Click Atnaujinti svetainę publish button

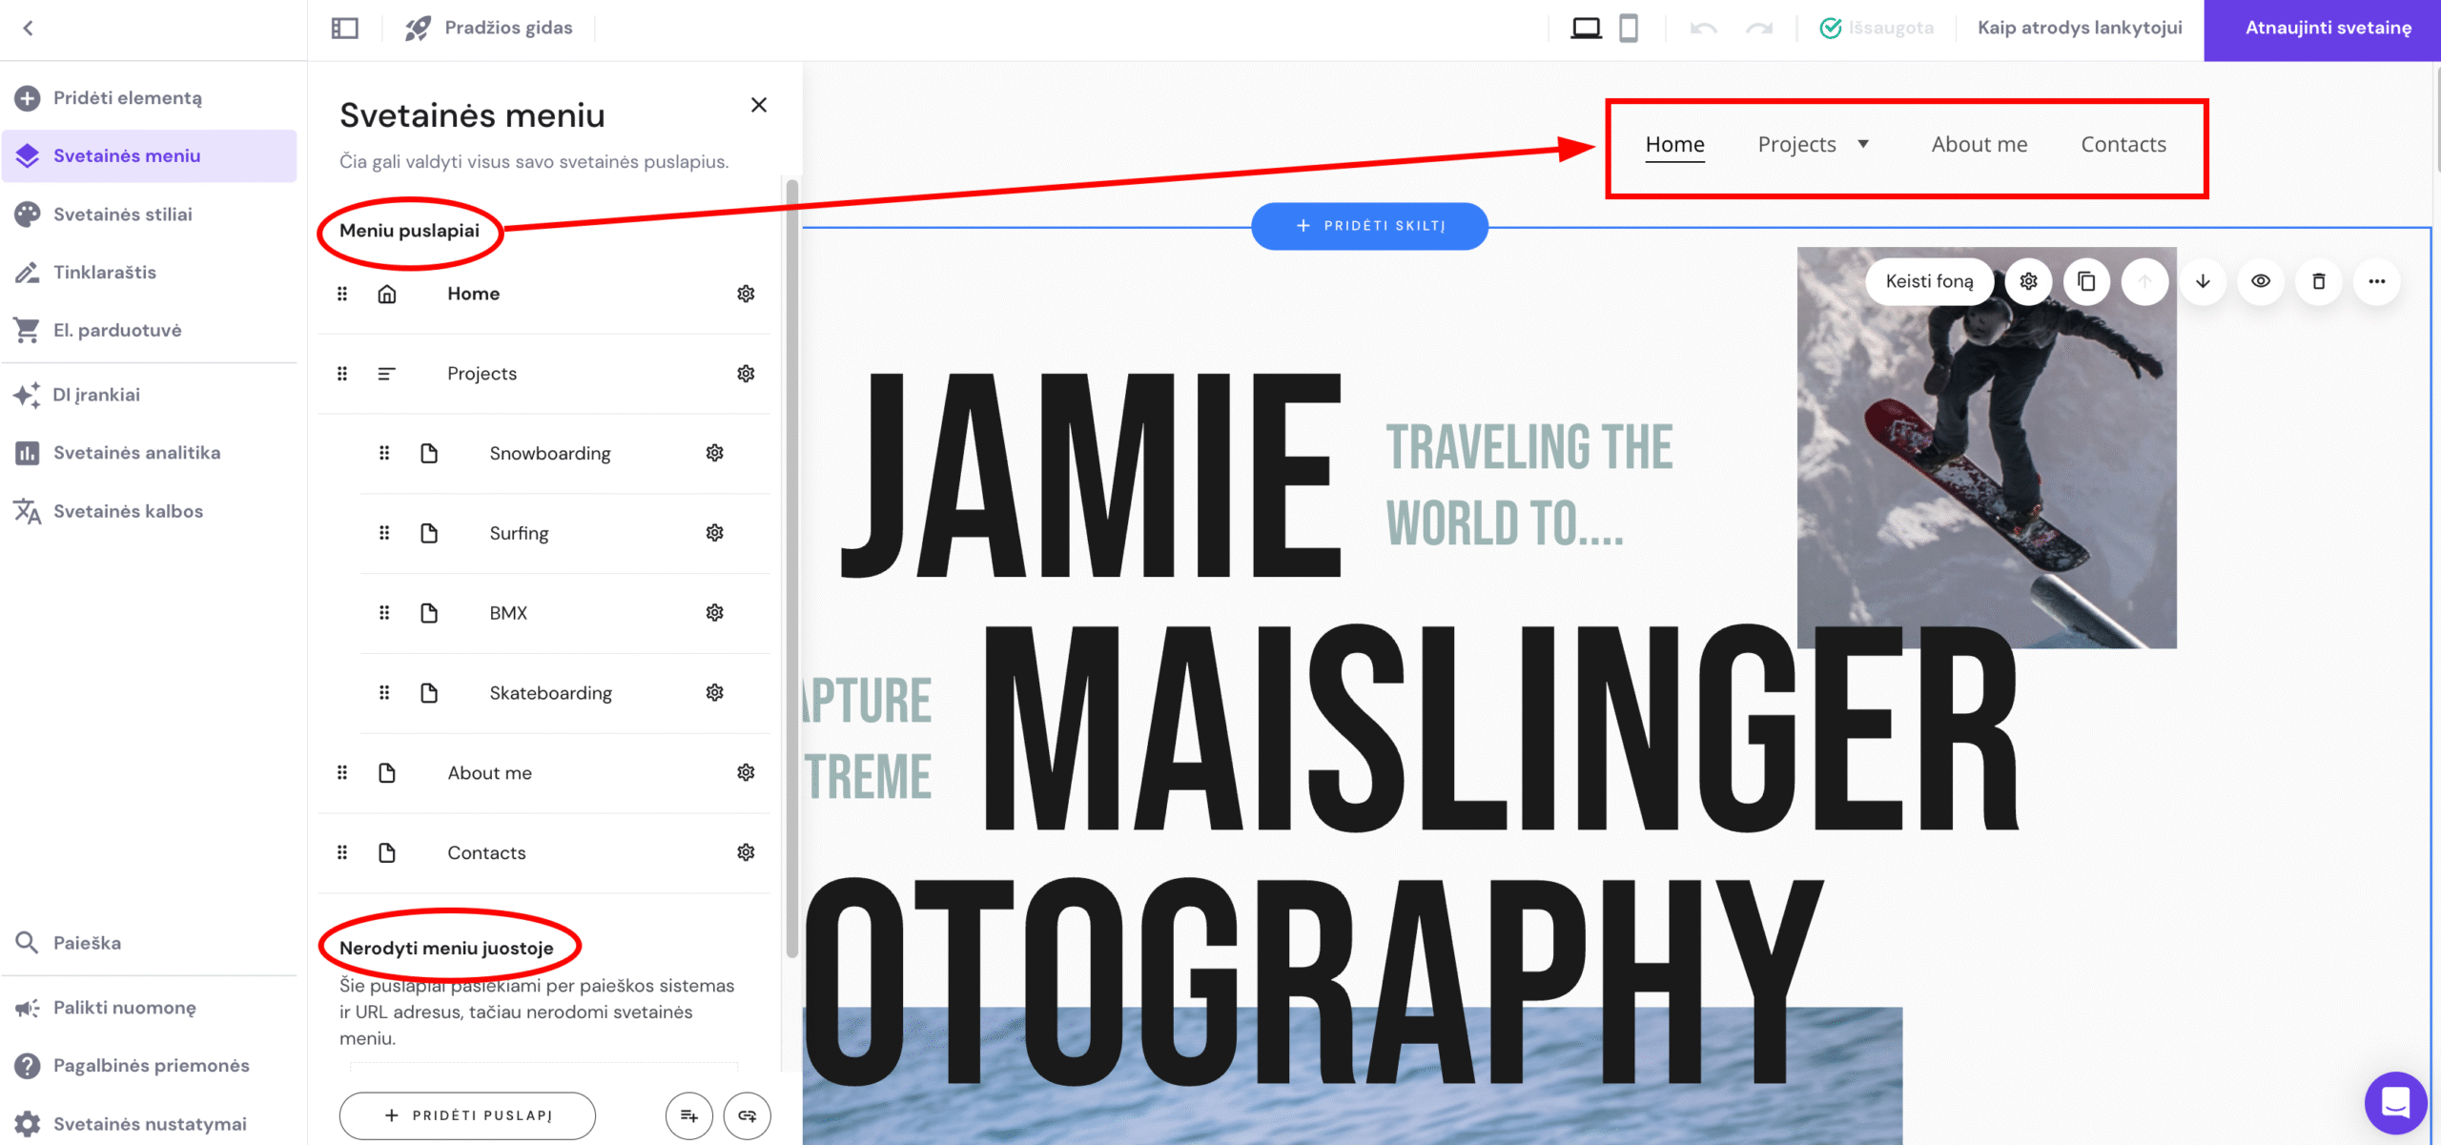(2328, 28)
